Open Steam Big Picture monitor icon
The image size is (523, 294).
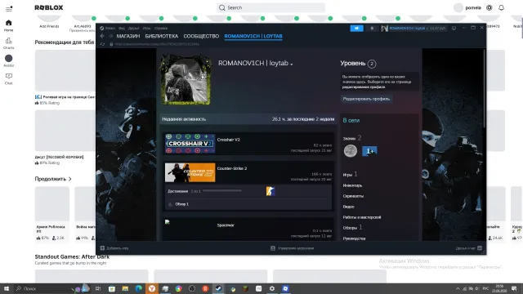pos(454,29)
